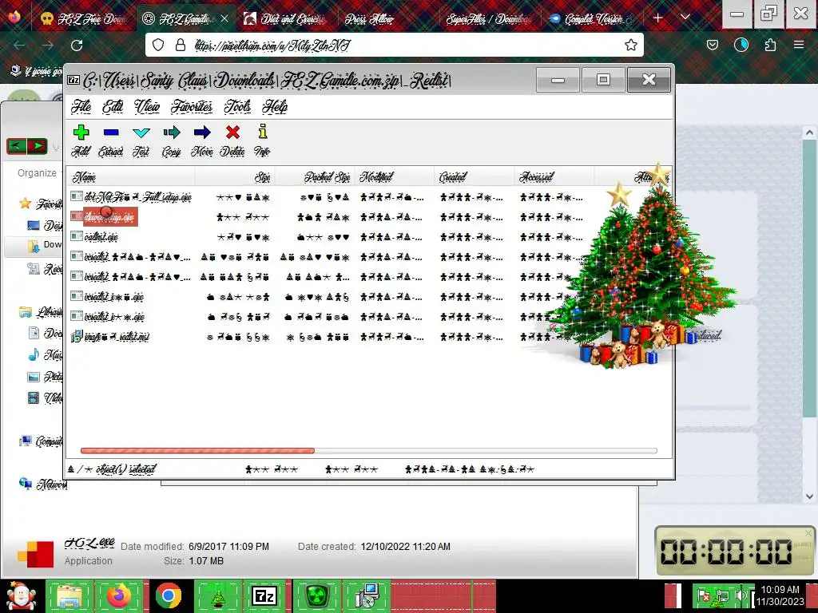Open the Firefox extensions puzzle icon
Viewport: 818px width, 613px height.
771,45
